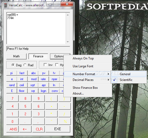Click the ANS button
This screenshot has height=138, width=148.
(x=12, y=129)
